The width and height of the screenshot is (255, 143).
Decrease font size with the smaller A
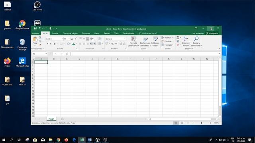(76, 39)
